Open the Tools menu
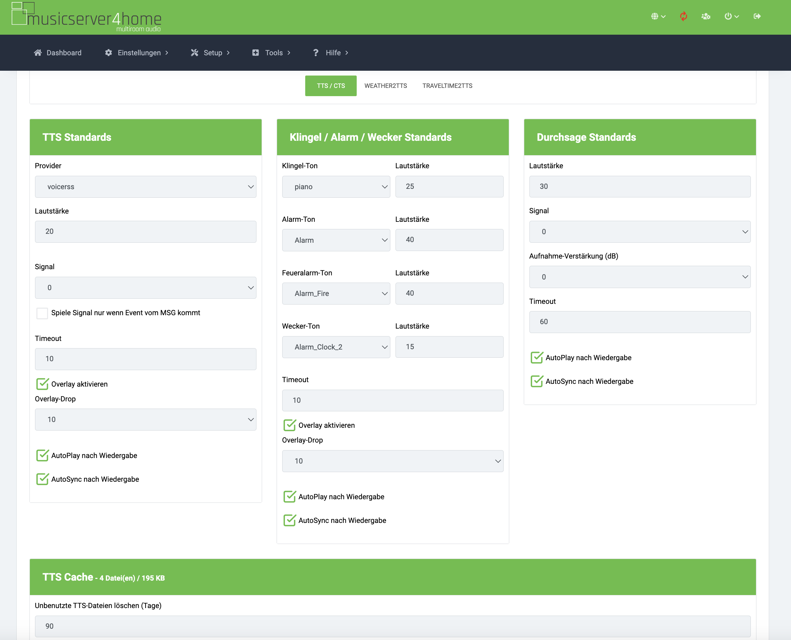The height and width of the screenshot is (640, 791). 274,53
